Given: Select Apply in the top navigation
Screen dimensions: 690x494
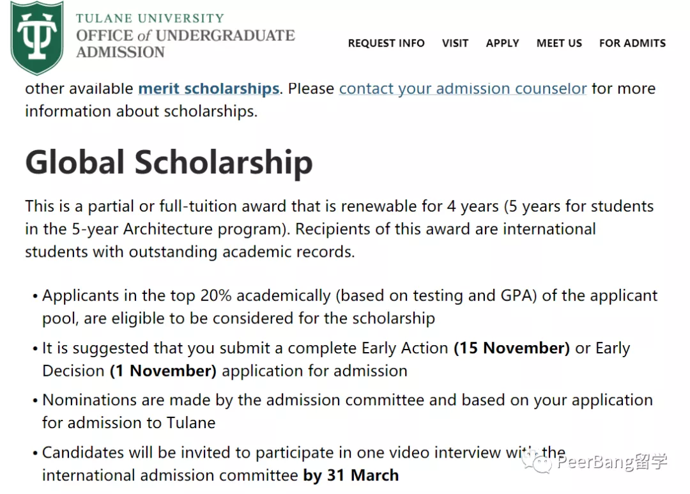Looking at the screenshot, I should (502, 43).
